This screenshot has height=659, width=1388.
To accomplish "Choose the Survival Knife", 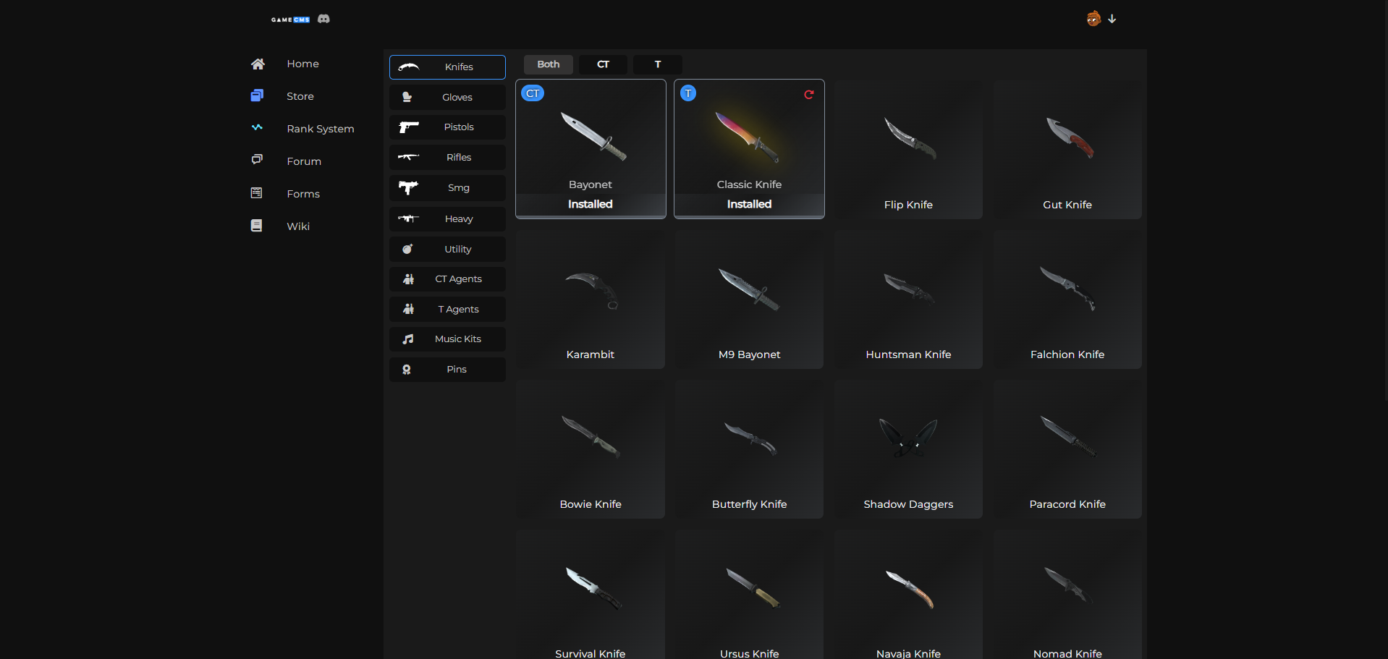I will coord(591,595).
